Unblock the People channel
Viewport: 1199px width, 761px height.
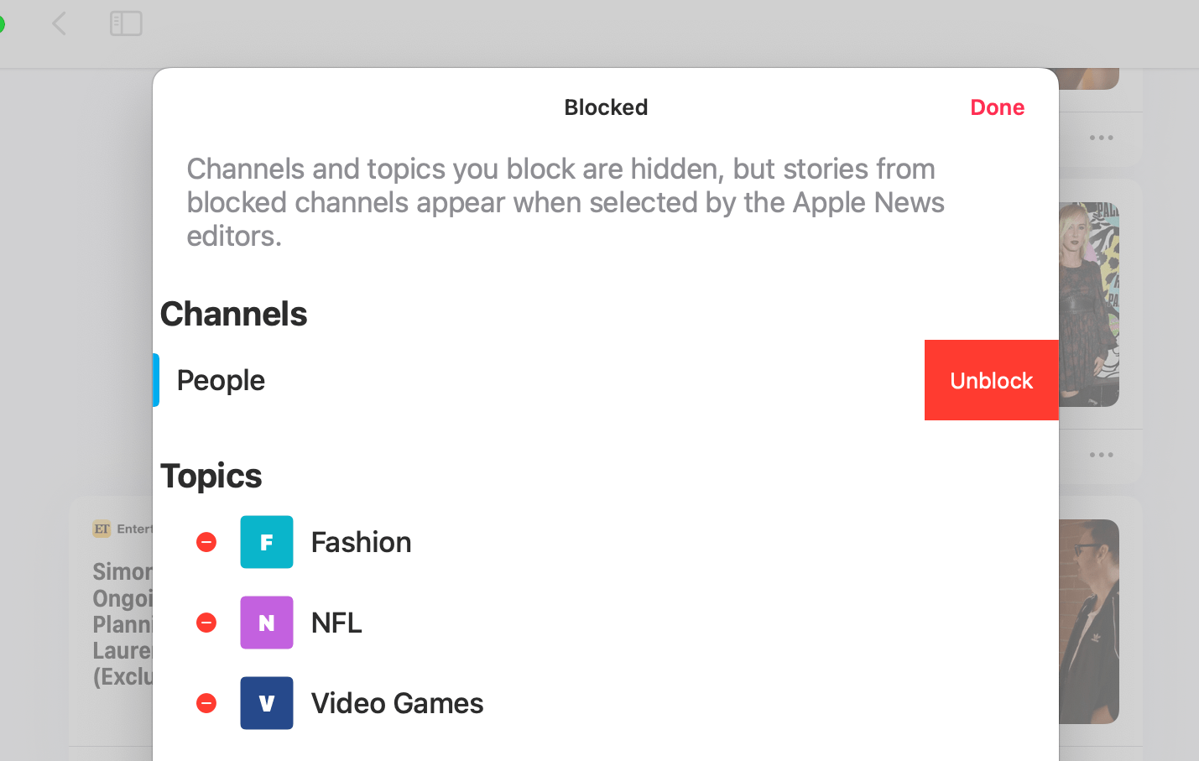click(x=991, y=380)
